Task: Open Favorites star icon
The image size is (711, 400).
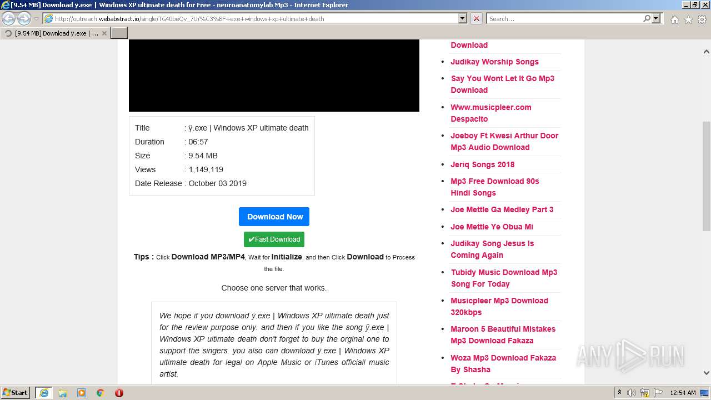Action: [x=688, y=19]
